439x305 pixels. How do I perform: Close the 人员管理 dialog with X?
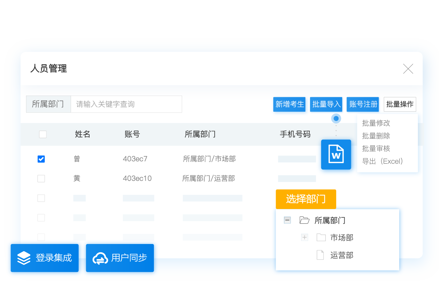point(408,69)
